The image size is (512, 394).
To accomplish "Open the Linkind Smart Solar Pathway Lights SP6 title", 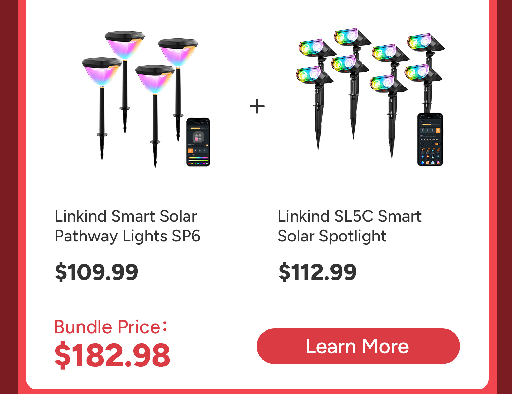I will [127, 226].
